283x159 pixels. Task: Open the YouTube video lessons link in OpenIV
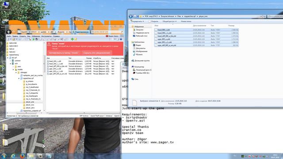112,36
